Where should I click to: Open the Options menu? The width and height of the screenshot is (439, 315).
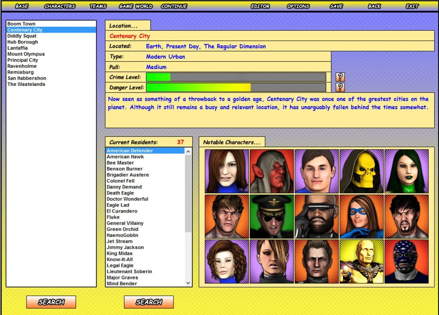coord(298,6)
